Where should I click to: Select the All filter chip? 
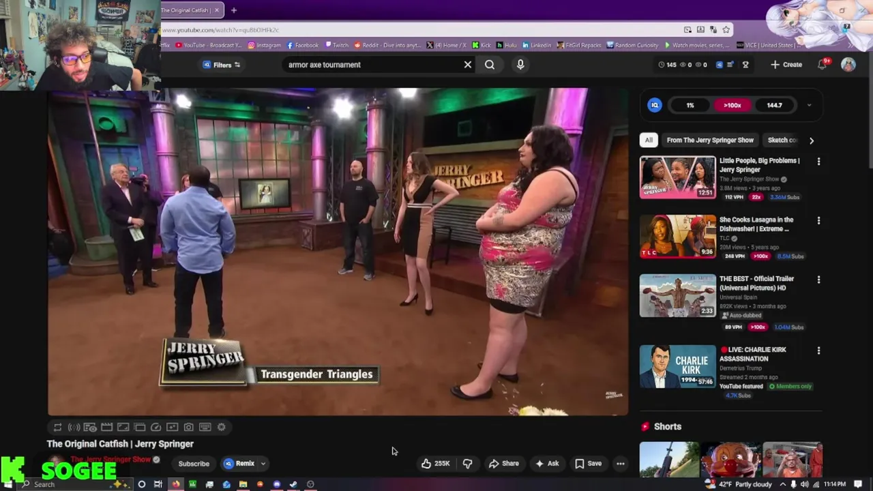tap(649, 140)
